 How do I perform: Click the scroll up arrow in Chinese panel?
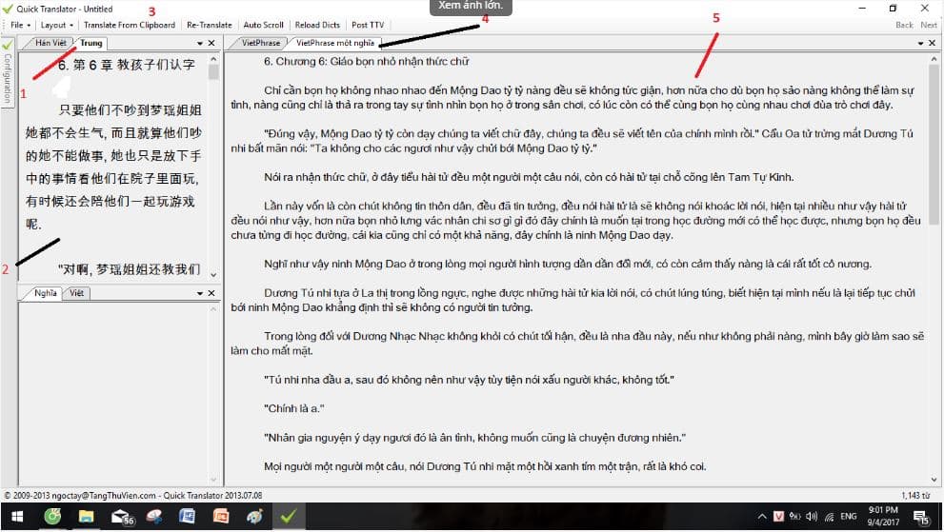213,59
